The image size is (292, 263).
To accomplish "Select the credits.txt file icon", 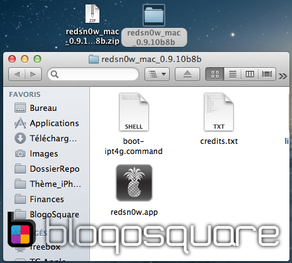I will (219, 112).
